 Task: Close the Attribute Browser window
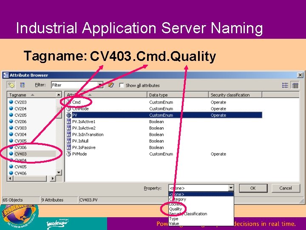300,75
